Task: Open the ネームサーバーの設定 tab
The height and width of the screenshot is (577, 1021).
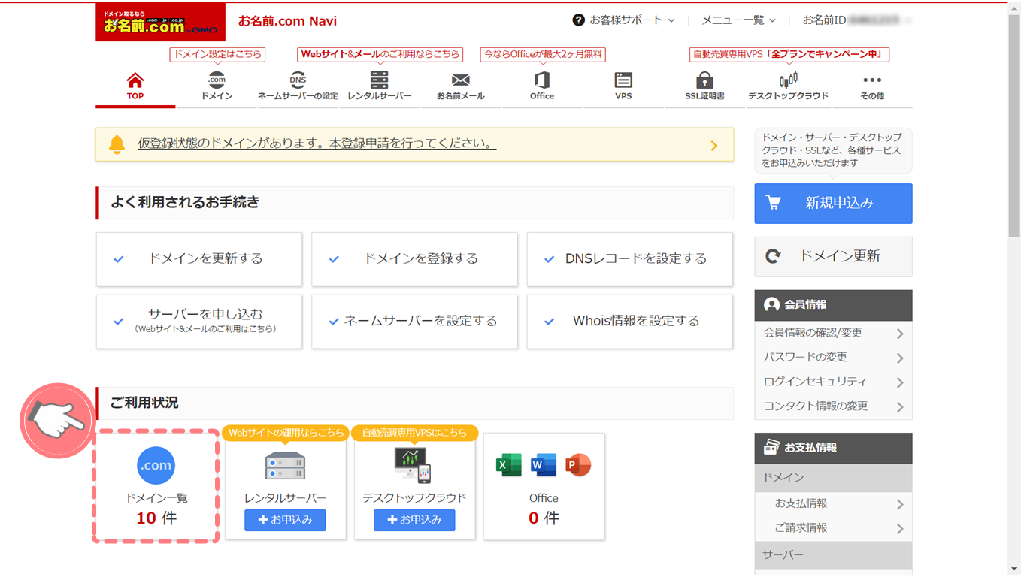Action: click(298, 86)
